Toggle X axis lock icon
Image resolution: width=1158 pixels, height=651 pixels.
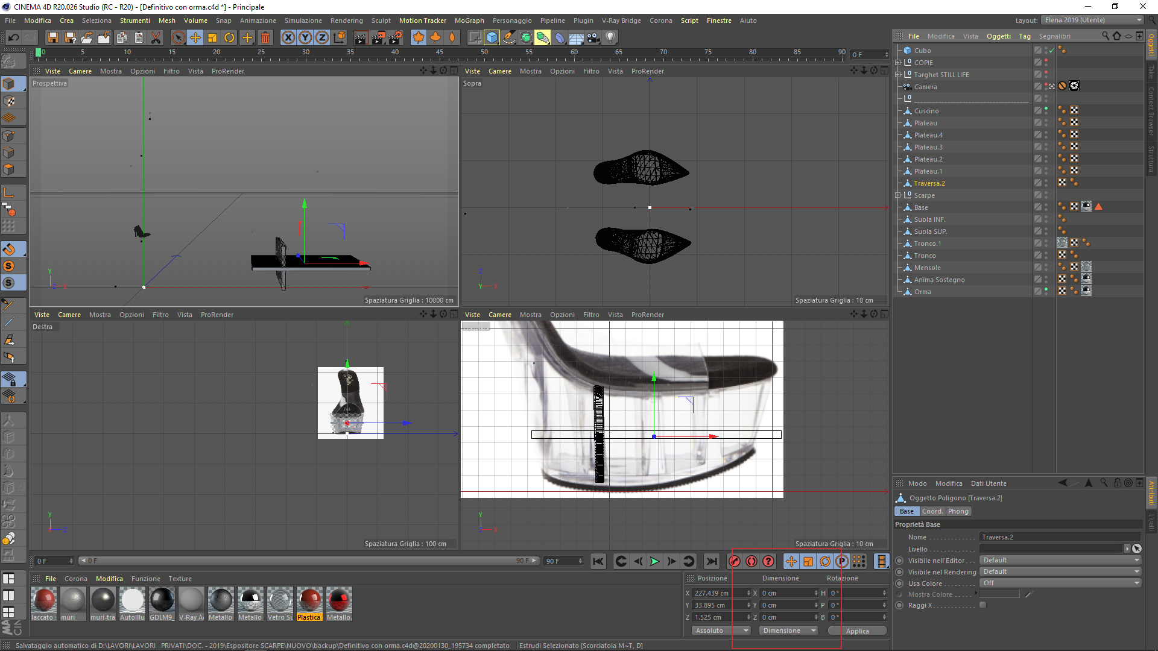click(x=288, y=37)
